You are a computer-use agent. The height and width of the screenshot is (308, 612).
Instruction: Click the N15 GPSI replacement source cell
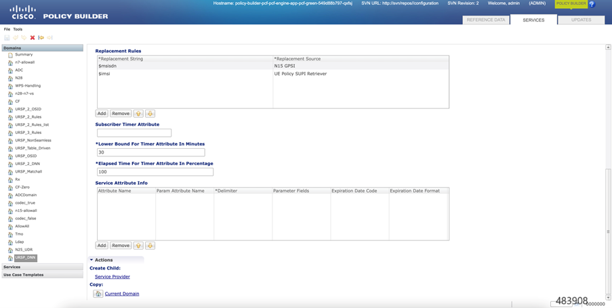click(361, 66)
